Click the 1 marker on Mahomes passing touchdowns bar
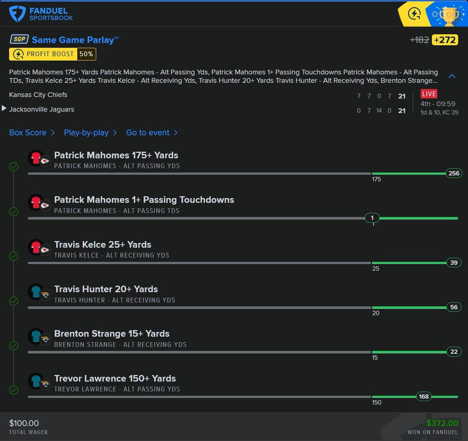 (372, 218)
